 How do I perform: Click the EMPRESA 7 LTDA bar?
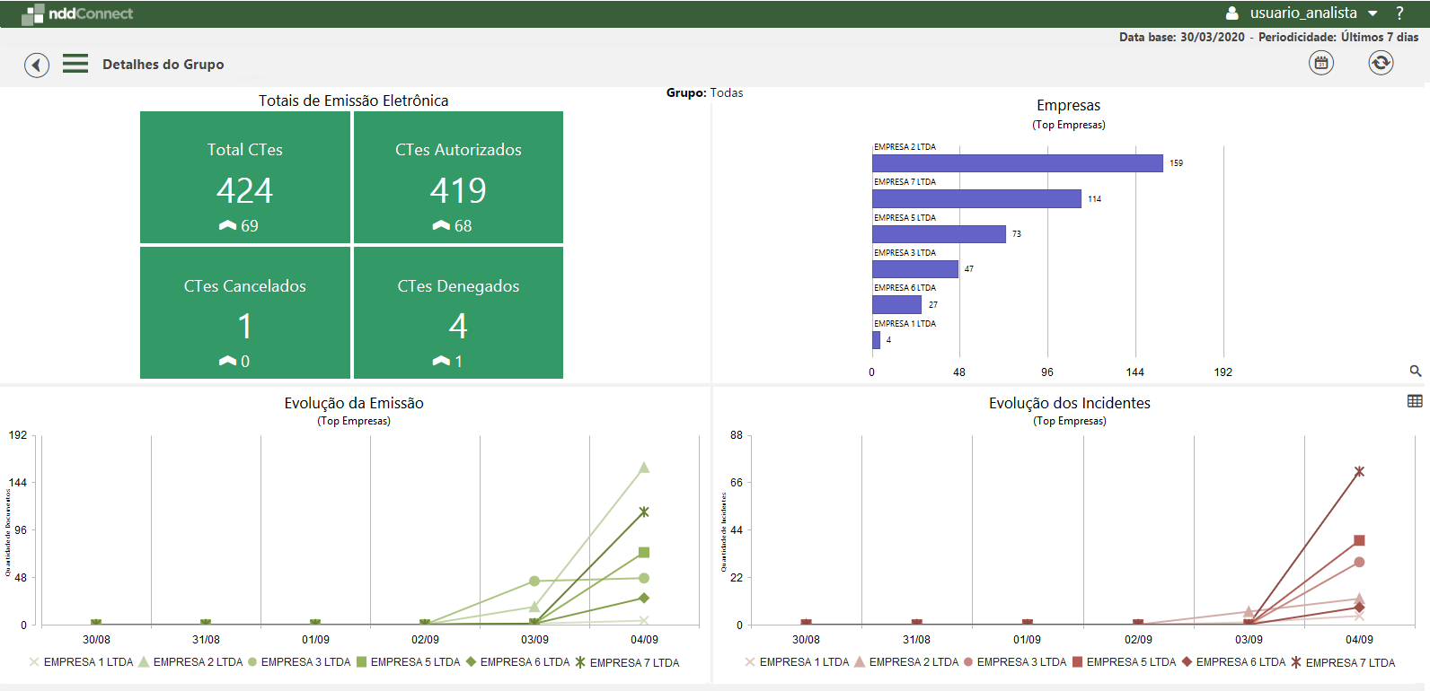click(976, 199)
